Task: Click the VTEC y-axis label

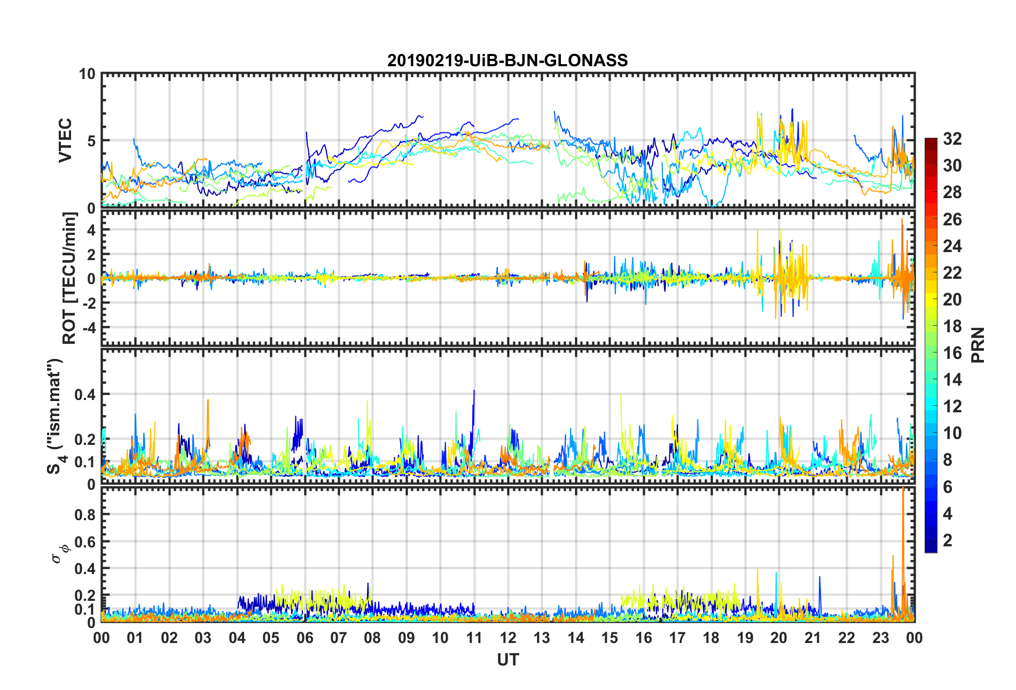Action: 65,140
